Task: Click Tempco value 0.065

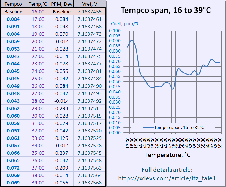Action: coord(13,160)
